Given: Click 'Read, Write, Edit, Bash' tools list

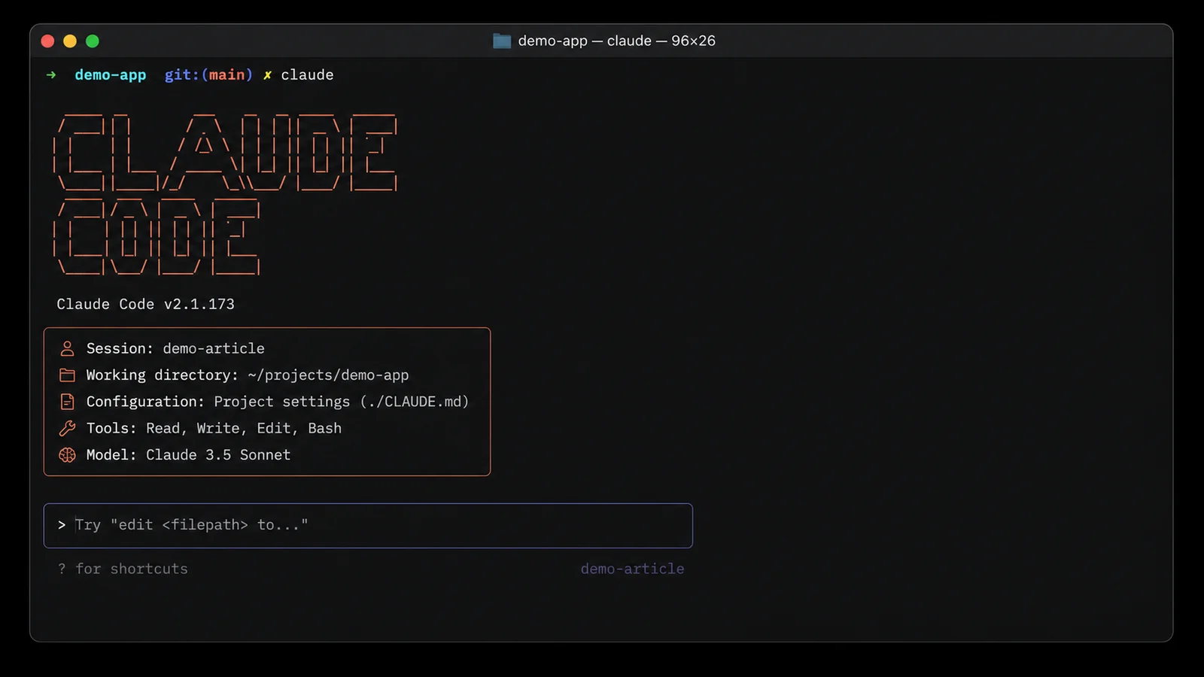Looking at the screenshot, I should click(244, 428).
